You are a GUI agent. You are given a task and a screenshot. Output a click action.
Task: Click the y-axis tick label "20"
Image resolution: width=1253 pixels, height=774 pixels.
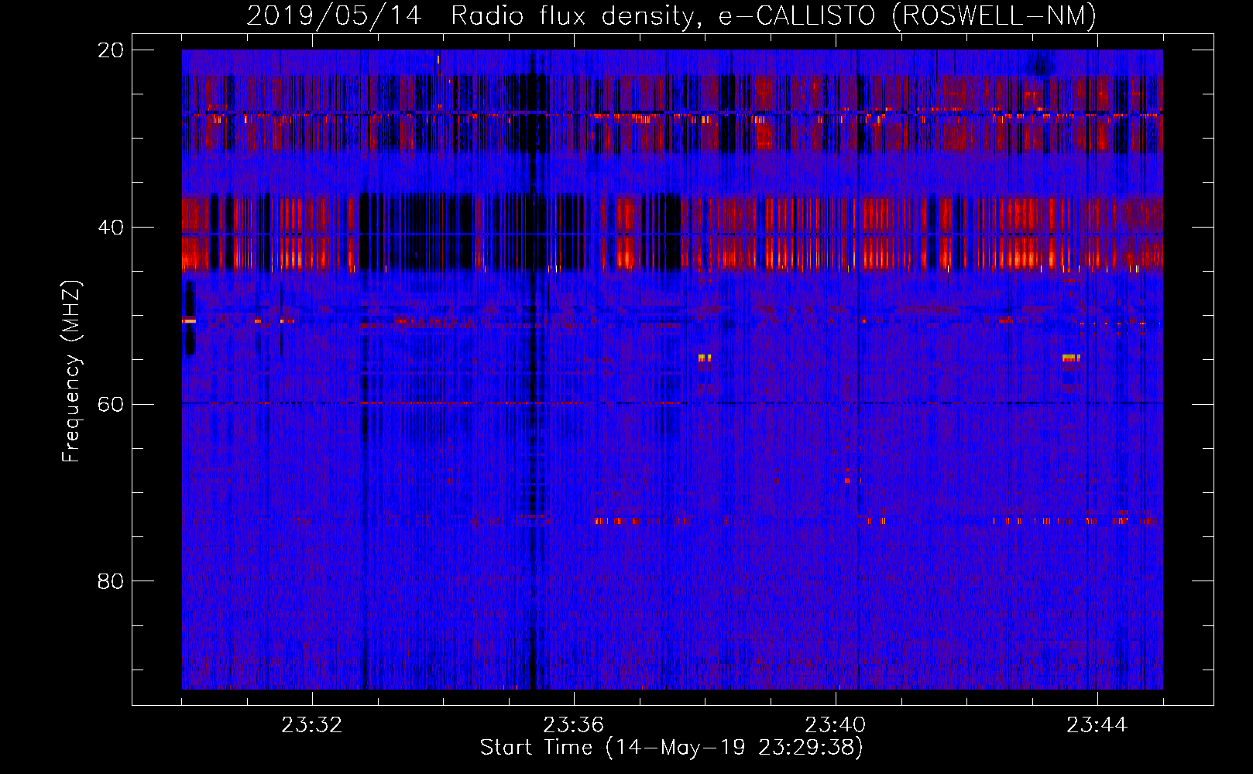point(111,50)
